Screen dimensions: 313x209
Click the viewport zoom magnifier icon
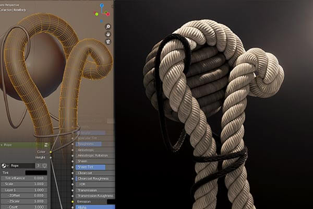(x=108, y=27)
